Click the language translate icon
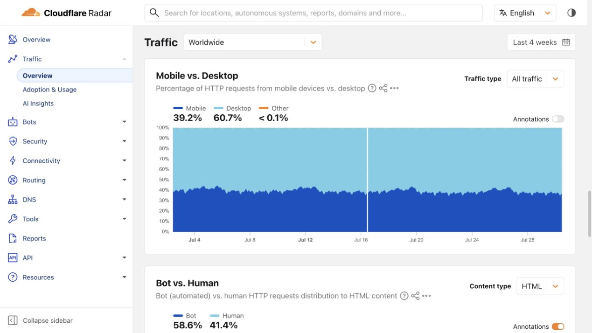The image size is (592, 333). (x=503, y=13)
